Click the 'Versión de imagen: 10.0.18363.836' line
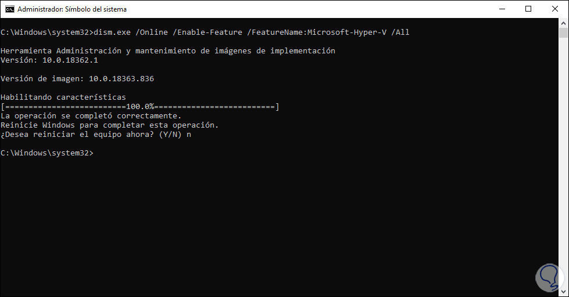This screenshot has width=569, height=297. [x=77, y=78]
